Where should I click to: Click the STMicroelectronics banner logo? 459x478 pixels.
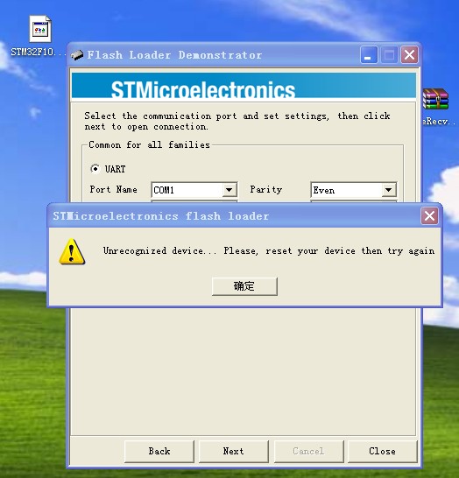203,89
